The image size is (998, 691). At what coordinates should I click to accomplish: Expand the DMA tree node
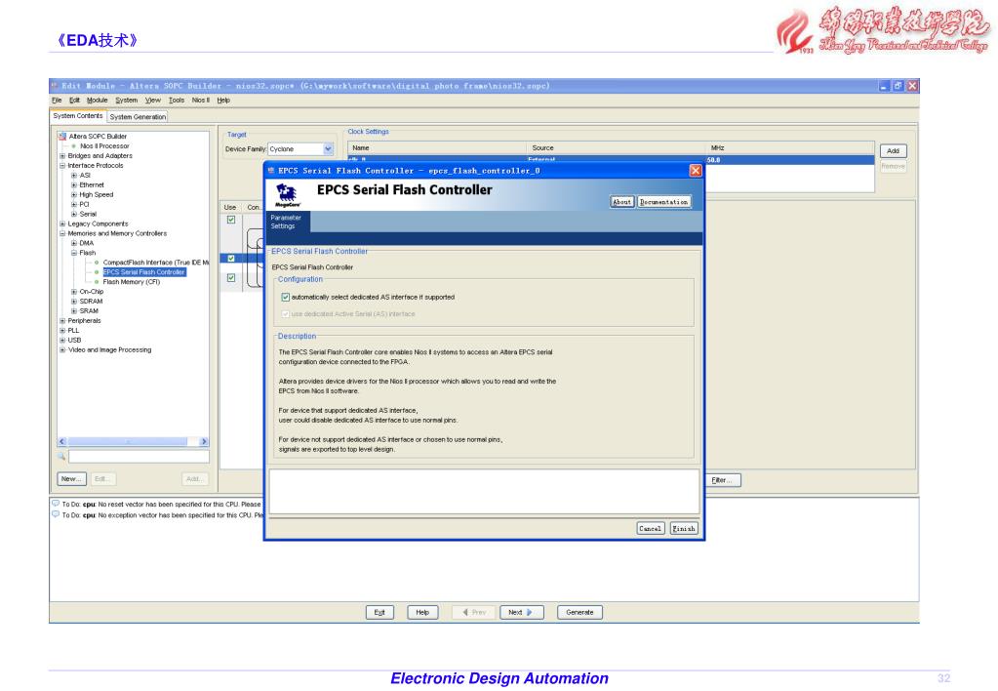point(74,243)
